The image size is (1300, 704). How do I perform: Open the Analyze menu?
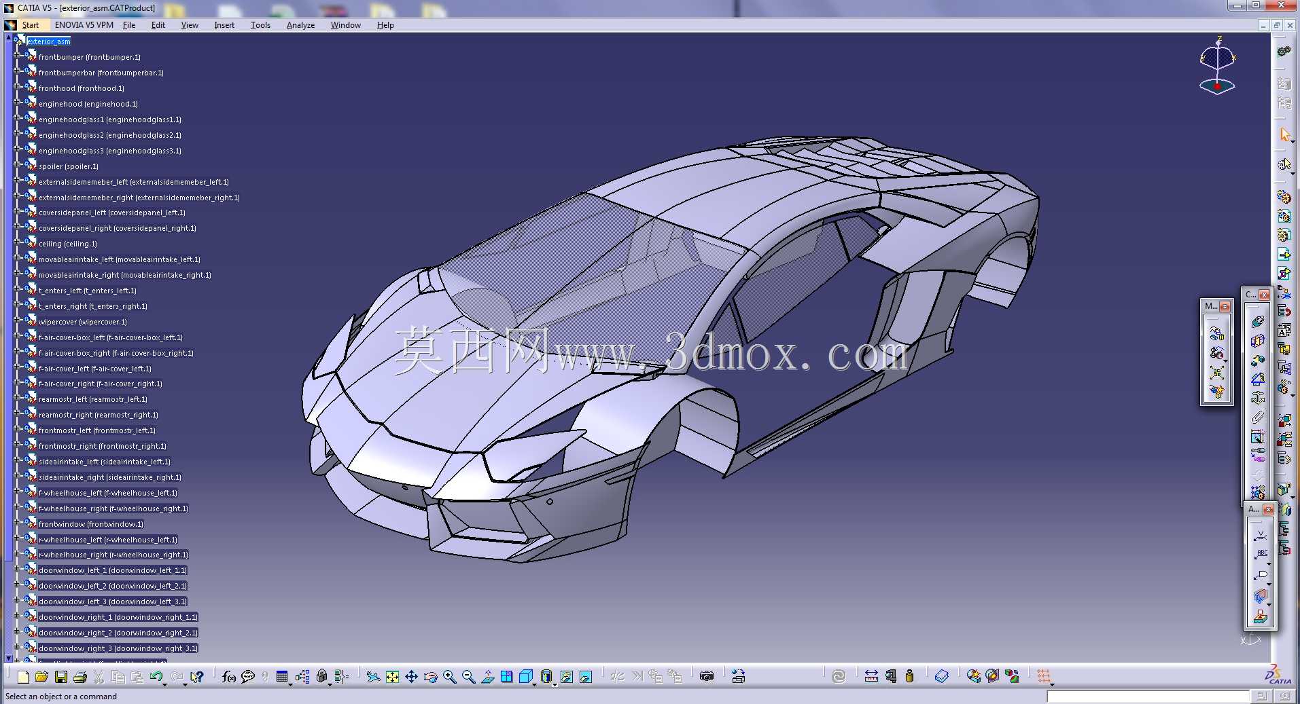point(300,25)
